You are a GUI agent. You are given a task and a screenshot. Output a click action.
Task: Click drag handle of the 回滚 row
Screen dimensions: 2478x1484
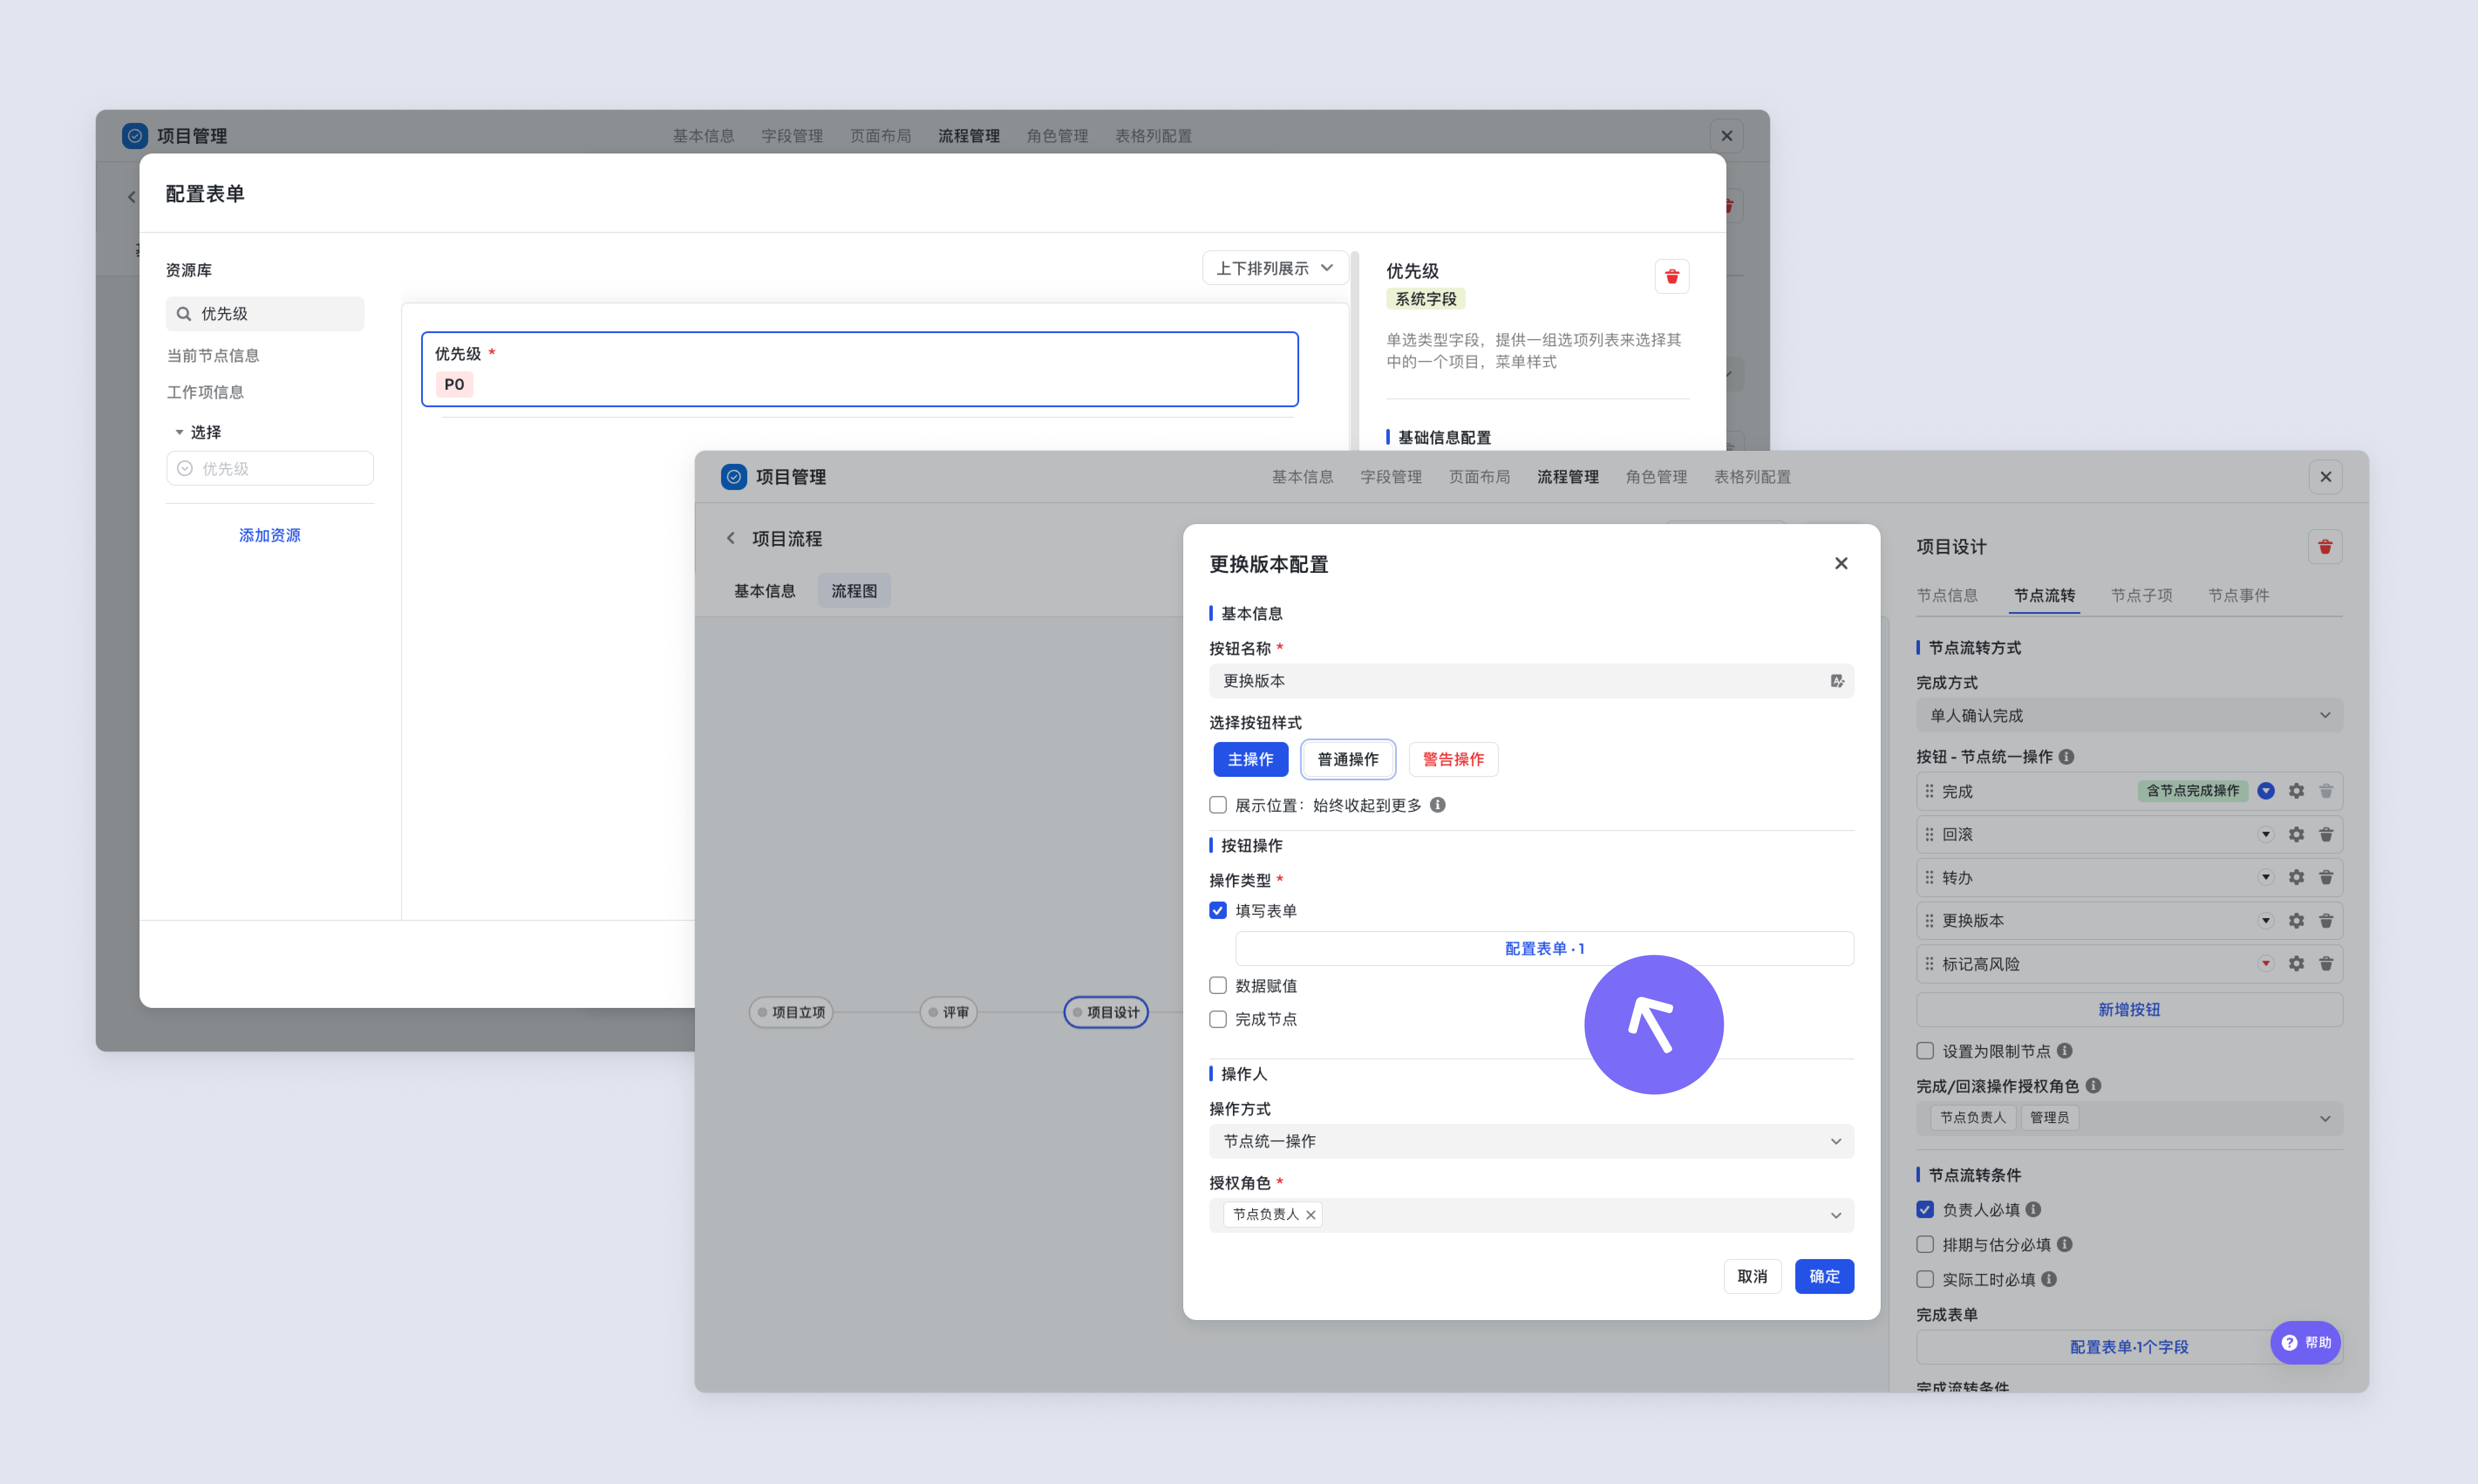tap(1929, 834)
